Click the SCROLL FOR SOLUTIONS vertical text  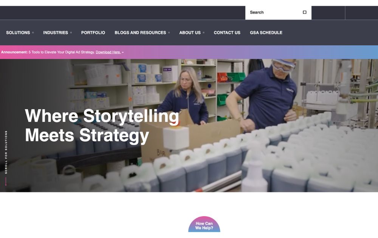(x=6, y=152)
